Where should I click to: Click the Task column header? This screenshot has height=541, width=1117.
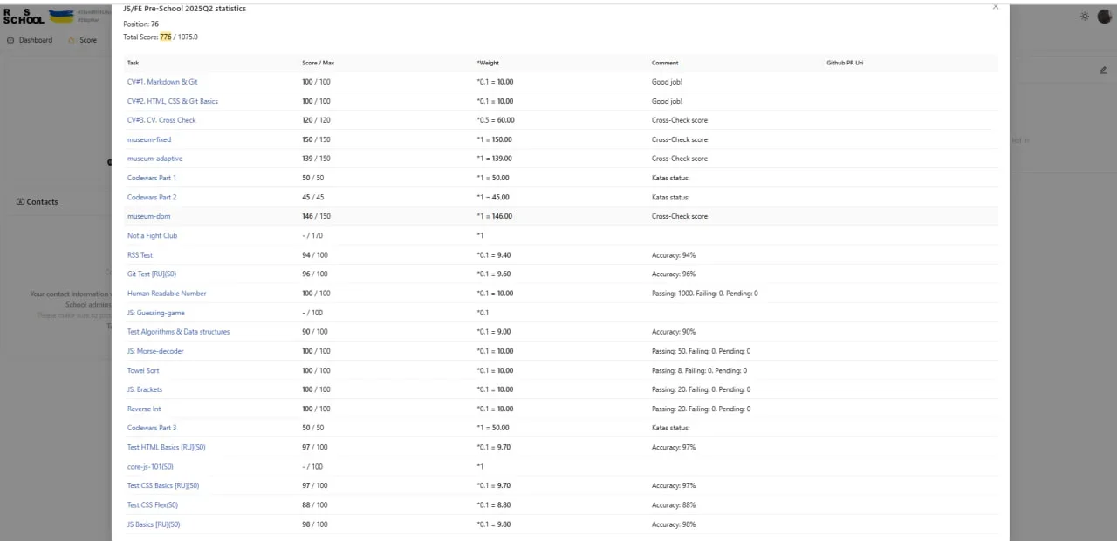coord(133,63)
